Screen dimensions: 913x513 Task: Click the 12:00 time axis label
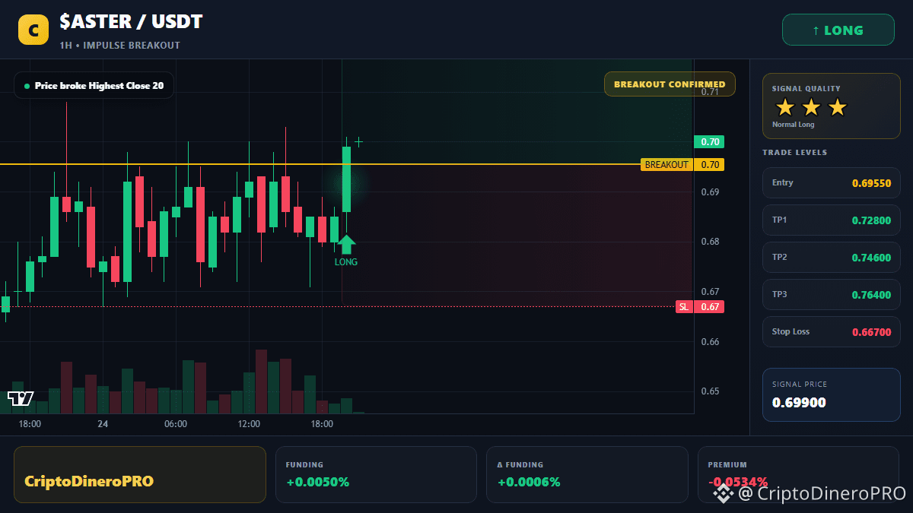coord(249,424)
